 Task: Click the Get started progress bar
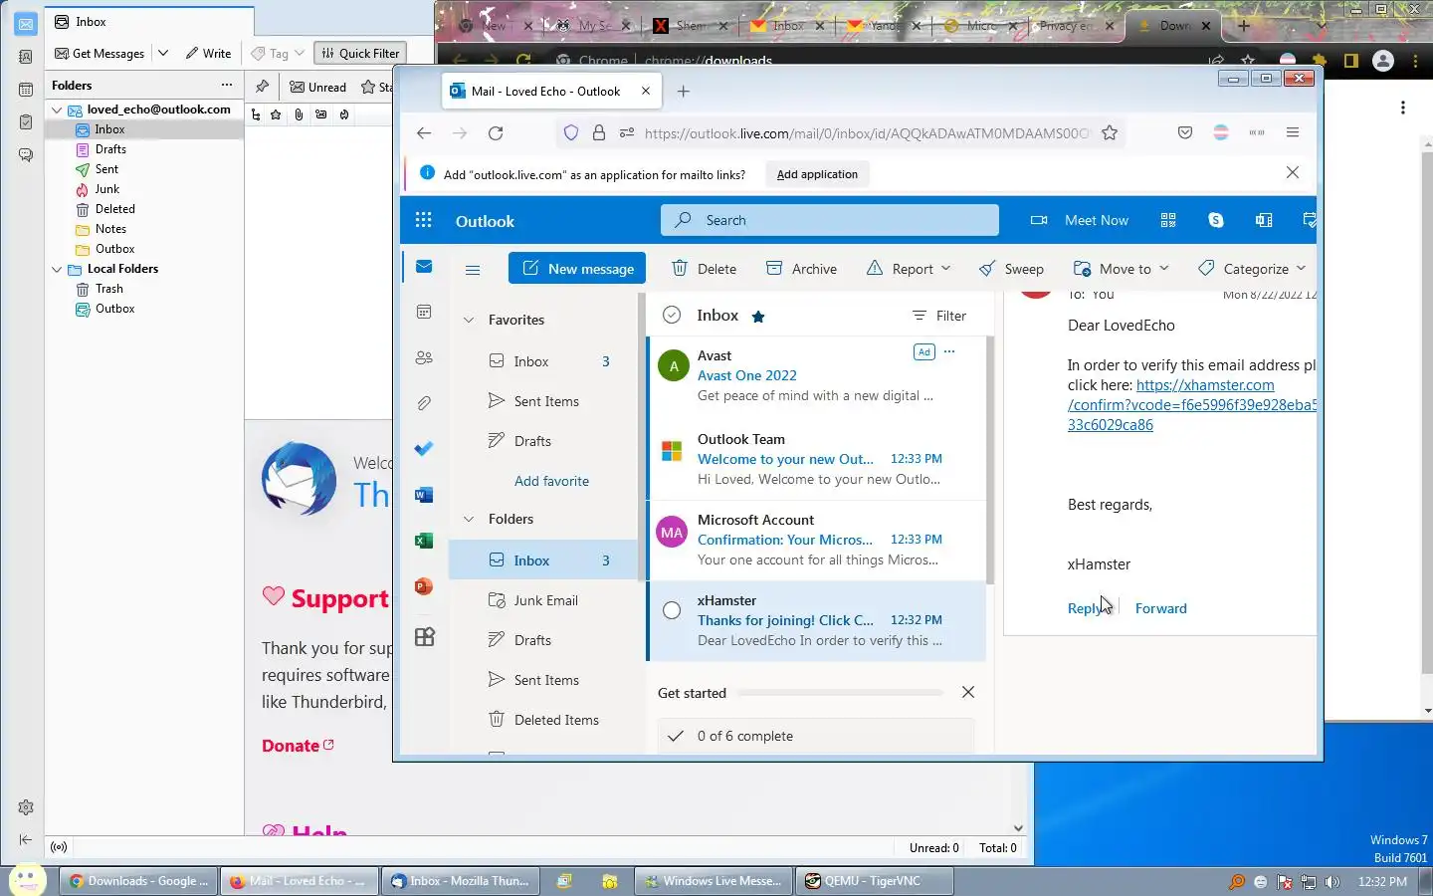[841, 693]
